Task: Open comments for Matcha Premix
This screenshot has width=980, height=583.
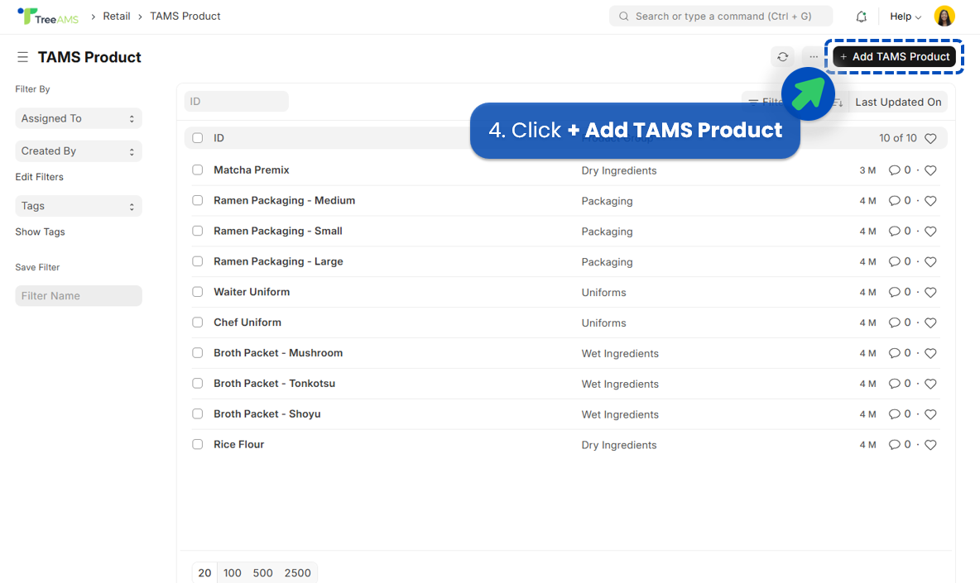Action: coord(900,170)
